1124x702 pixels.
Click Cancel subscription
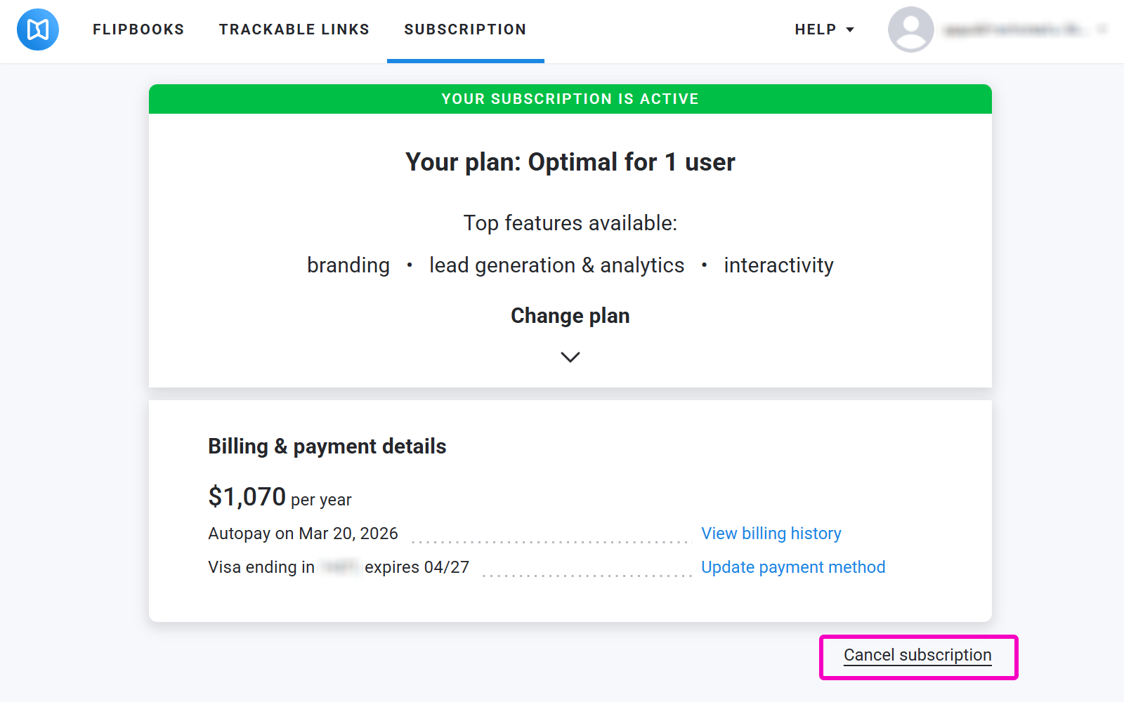(917, 655)
